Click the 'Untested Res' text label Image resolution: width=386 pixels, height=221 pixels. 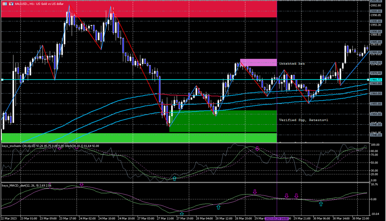pyautogui.click(x=291, y=64)
